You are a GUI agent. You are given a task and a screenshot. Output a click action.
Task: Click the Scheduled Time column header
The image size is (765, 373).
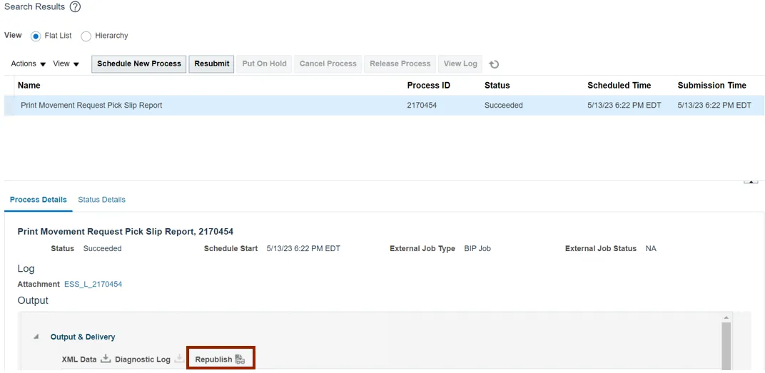pyautogui.click(x=619, y=86)
